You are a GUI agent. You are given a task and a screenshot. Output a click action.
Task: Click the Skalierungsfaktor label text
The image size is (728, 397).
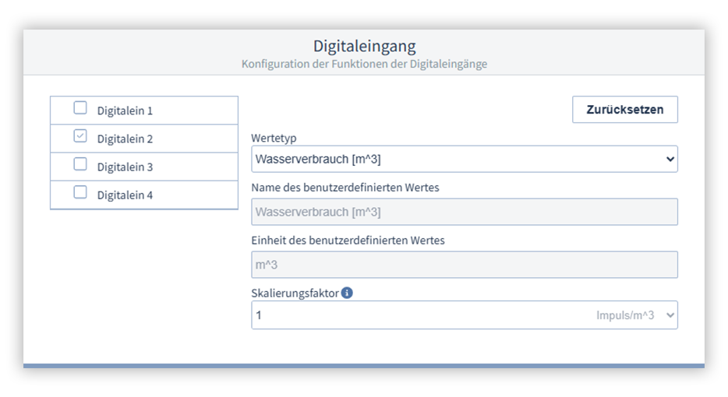(295, 293)
